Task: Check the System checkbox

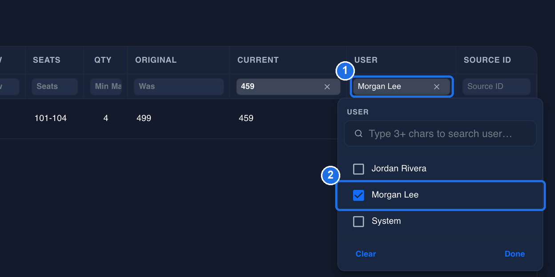Action: point(358,221)
